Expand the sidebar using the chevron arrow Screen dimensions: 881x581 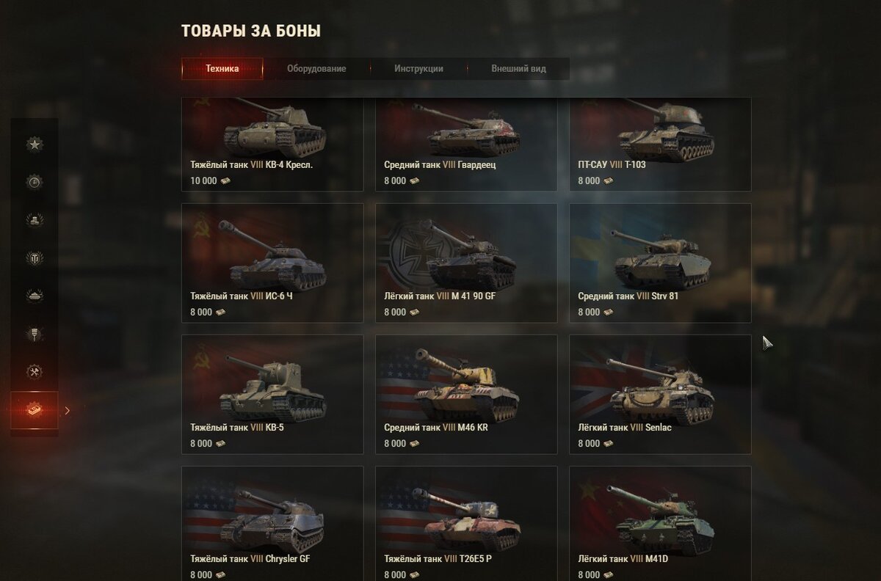tap(68, 411)
